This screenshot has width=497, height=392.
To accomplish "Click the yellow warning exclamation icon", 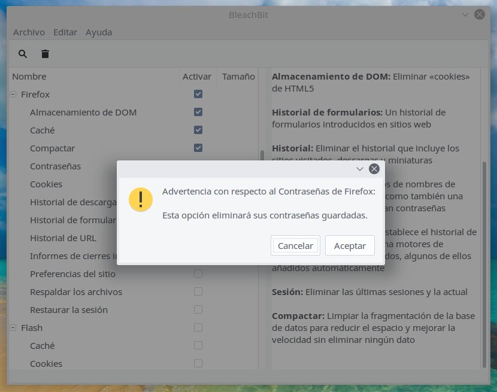I will [x=141, y=199].
